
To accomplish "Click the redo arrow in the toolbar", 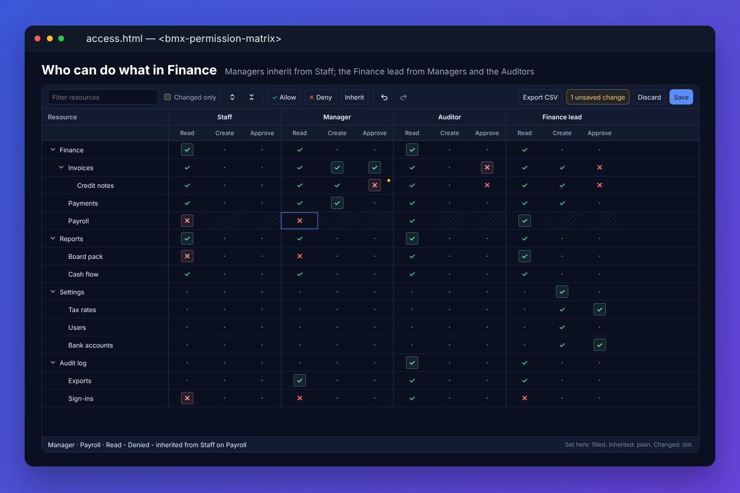I will (x=403, y=97).
